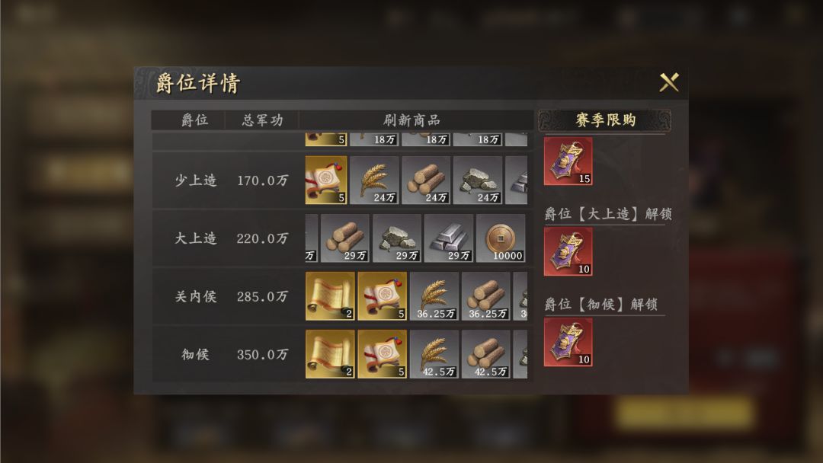This screenshot has height=463, width=823.
Task: Select the 大上造 rank row label
Action: tap(195, 238)
